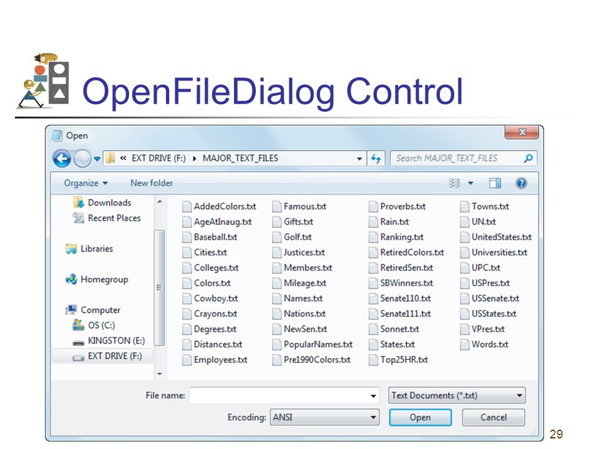Click the USPres.txt file icon
599x449 pixels.
[x=464, y=283]
